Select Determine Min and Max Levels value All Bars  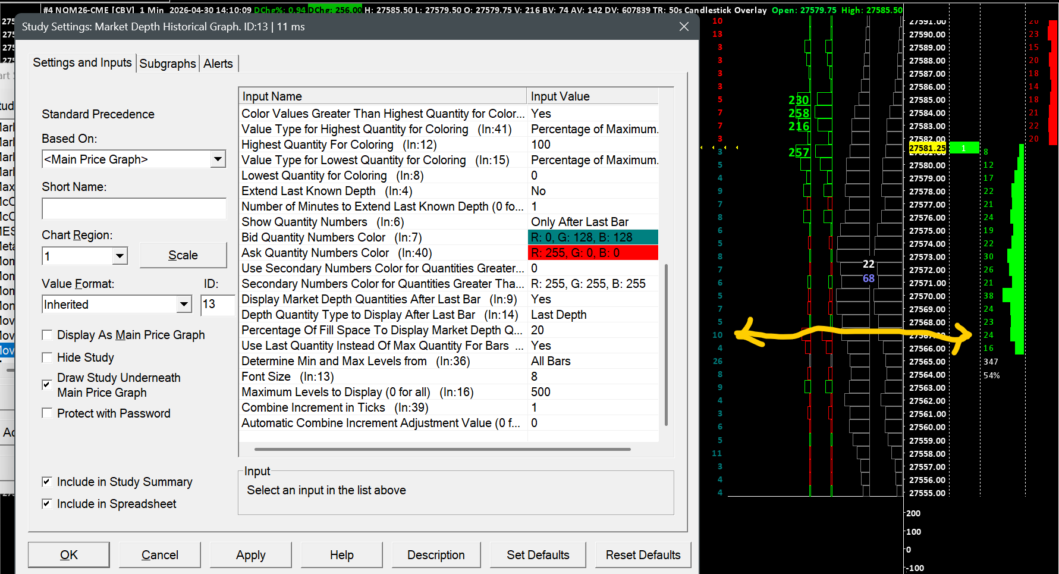point(593,361)
